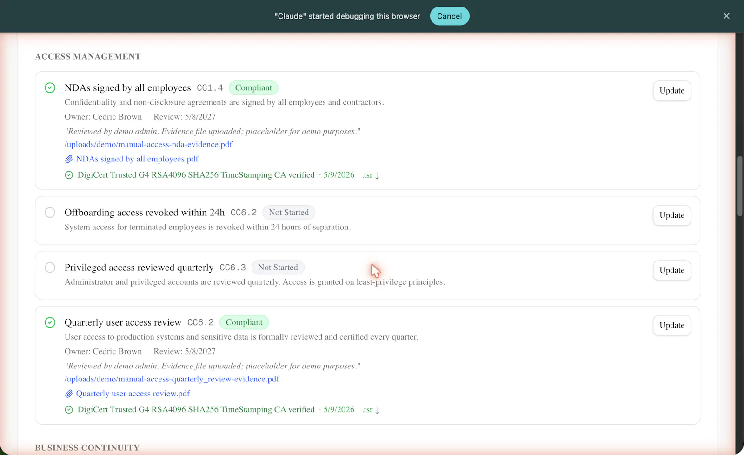744x455 pixels.
Task: Click the ACCESS MANAGEMENT section heading
Action: (x=88, y=56)
